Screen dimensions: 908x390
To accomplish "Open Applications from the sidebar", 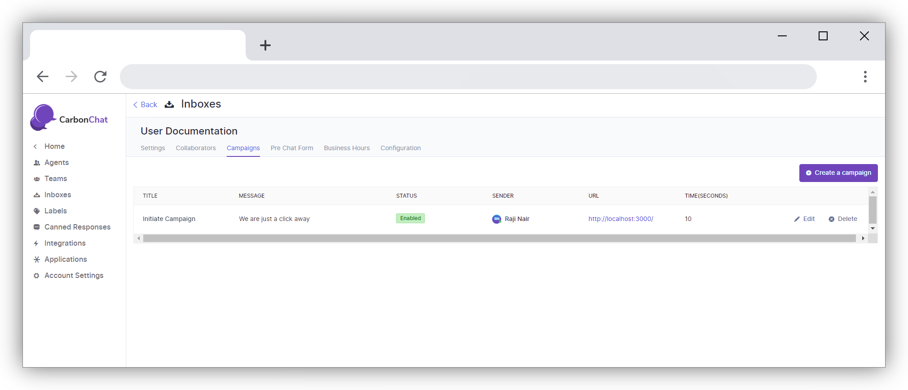I will [x=66, y=260].
